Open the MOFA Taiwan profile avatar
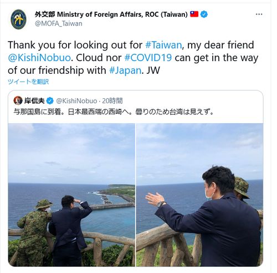This screenshot has width=277, height=273. point(18,19)
